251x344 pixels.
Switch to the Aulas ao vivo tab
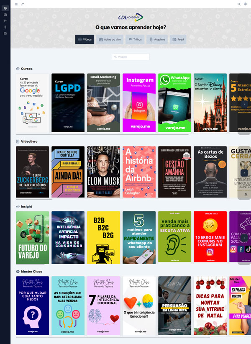click(x=110, y=39)
